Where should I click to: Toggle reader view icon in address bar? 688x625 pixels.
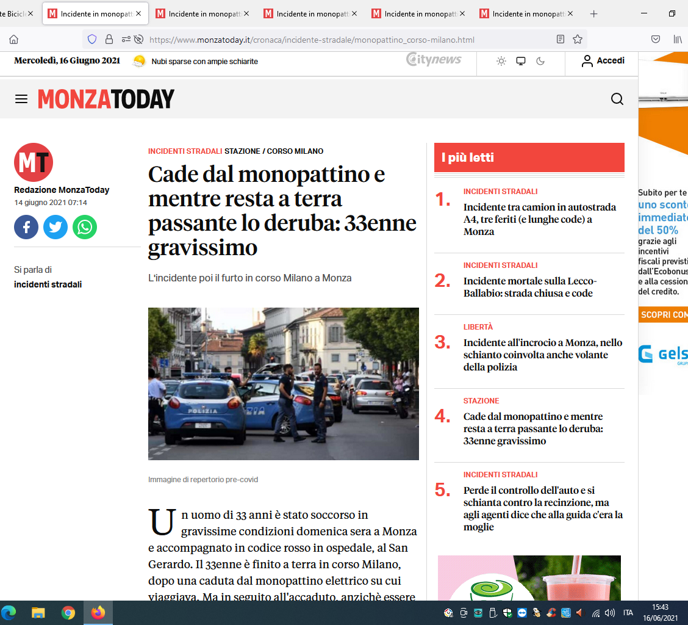(561, 40)
